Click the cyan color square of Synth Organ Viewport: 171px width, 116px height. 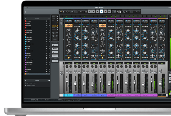(25, 37)
